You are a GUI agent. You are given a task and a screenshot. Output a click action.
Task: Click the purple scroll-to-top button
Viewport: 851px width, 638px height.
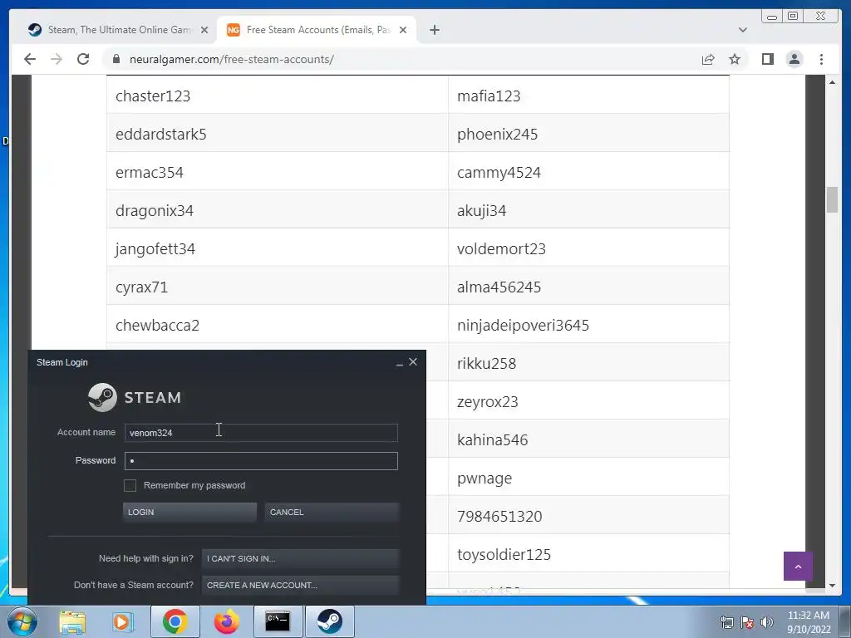click(x=798, y=567)
